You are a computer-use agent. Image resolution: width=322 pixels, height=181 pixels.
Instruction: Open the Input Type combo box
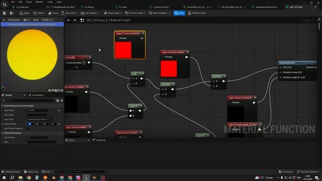point(39,120)
